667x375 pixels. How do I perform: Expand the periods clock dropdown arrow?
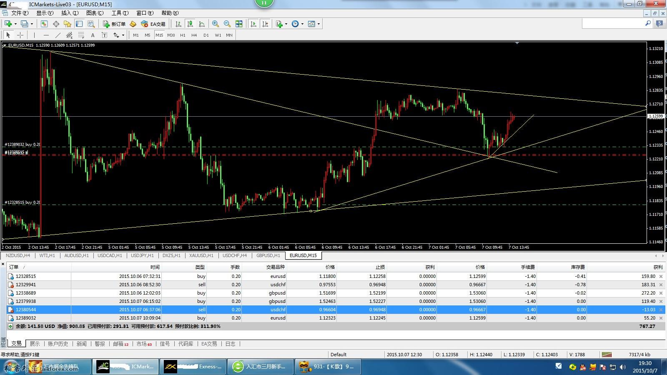tap(302, 24)
